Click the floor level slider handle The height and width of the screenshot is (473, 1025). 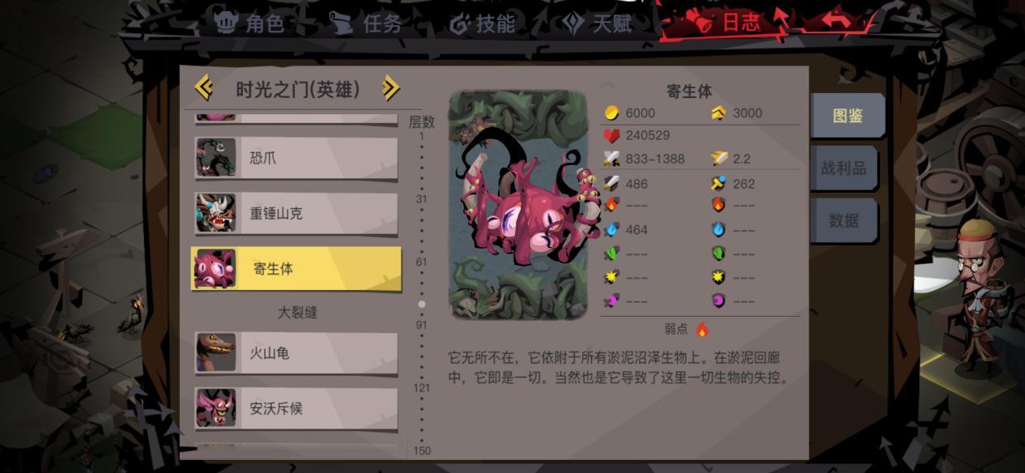point(421,305)
